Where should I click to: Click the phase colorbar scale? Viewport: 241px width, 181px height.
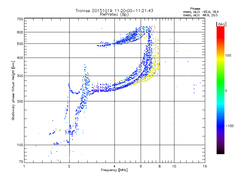click(221, 90)
